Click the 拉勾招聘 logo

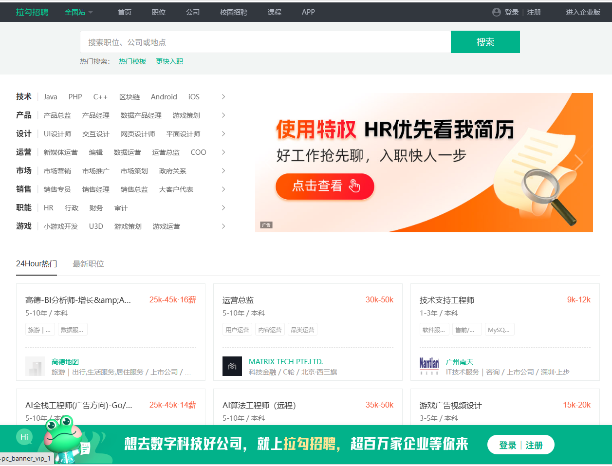point(32,12)
